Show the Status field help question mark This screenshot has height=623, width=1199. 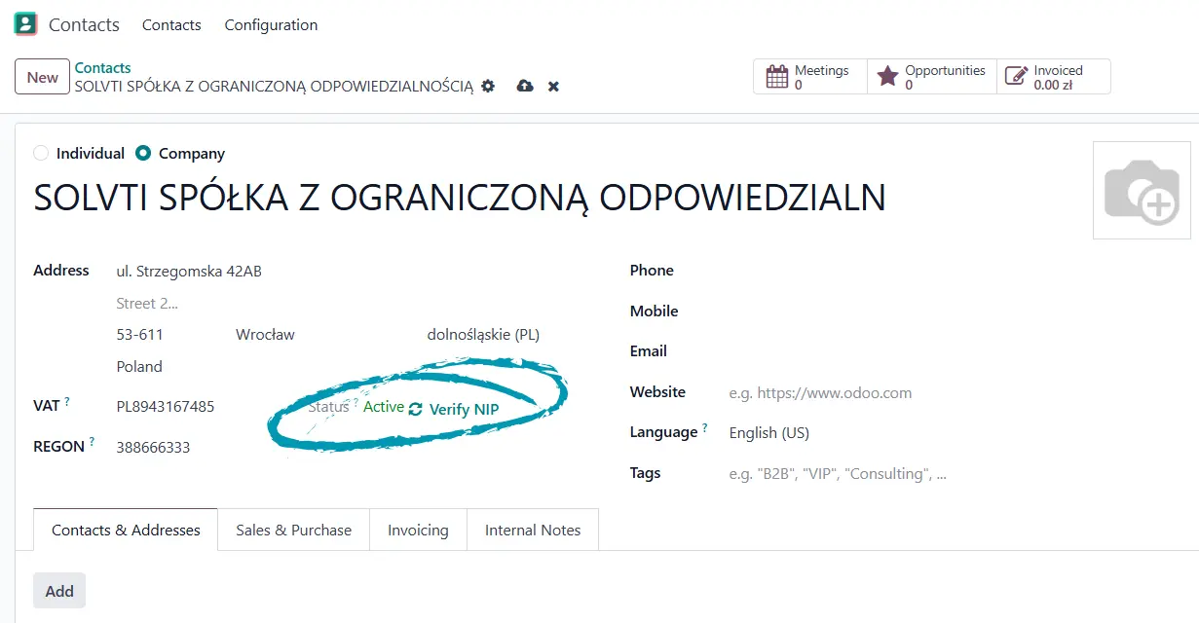[x=356, y=402]
